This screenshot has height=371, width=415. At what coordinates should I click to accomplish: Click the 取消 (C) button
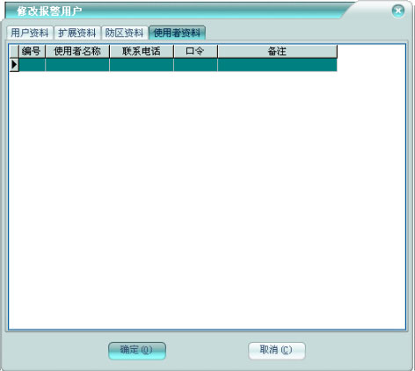click(x=277, y=351)
